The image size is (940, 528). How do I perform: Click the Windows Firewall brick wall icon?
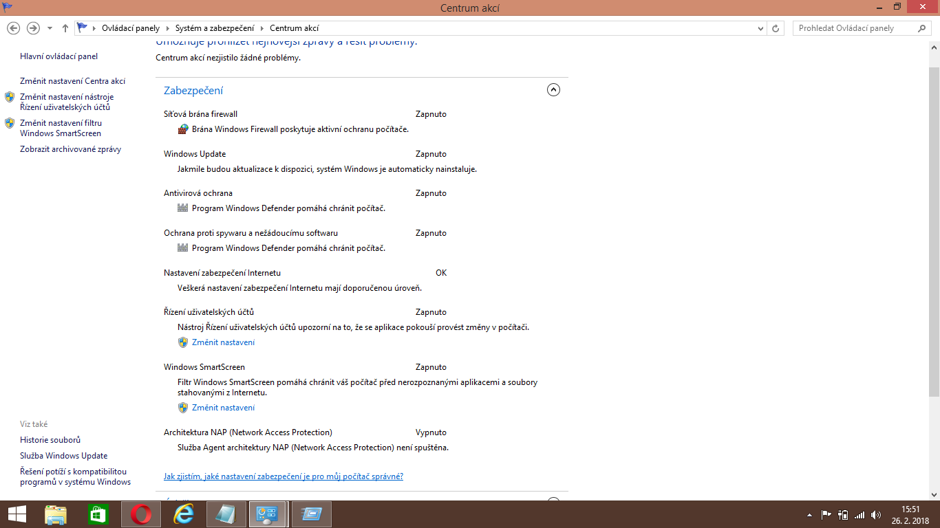183,129
